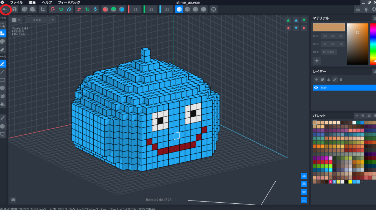Select the paint palette mode icon

tap(3, 41)
